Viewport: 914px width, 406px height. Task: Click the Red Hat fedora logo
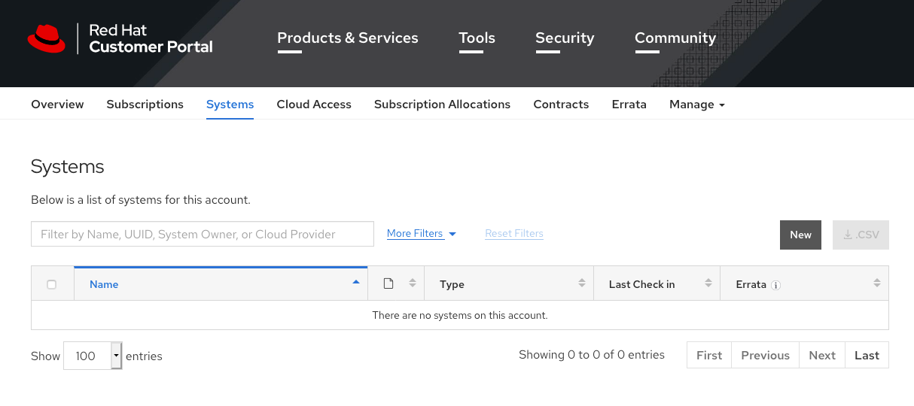click(x=46, y=38)
